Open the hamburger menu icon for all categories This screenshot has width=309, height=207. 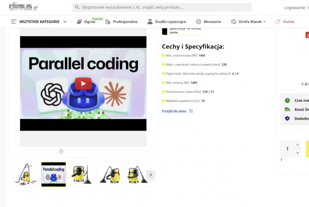tap(14, 22)
